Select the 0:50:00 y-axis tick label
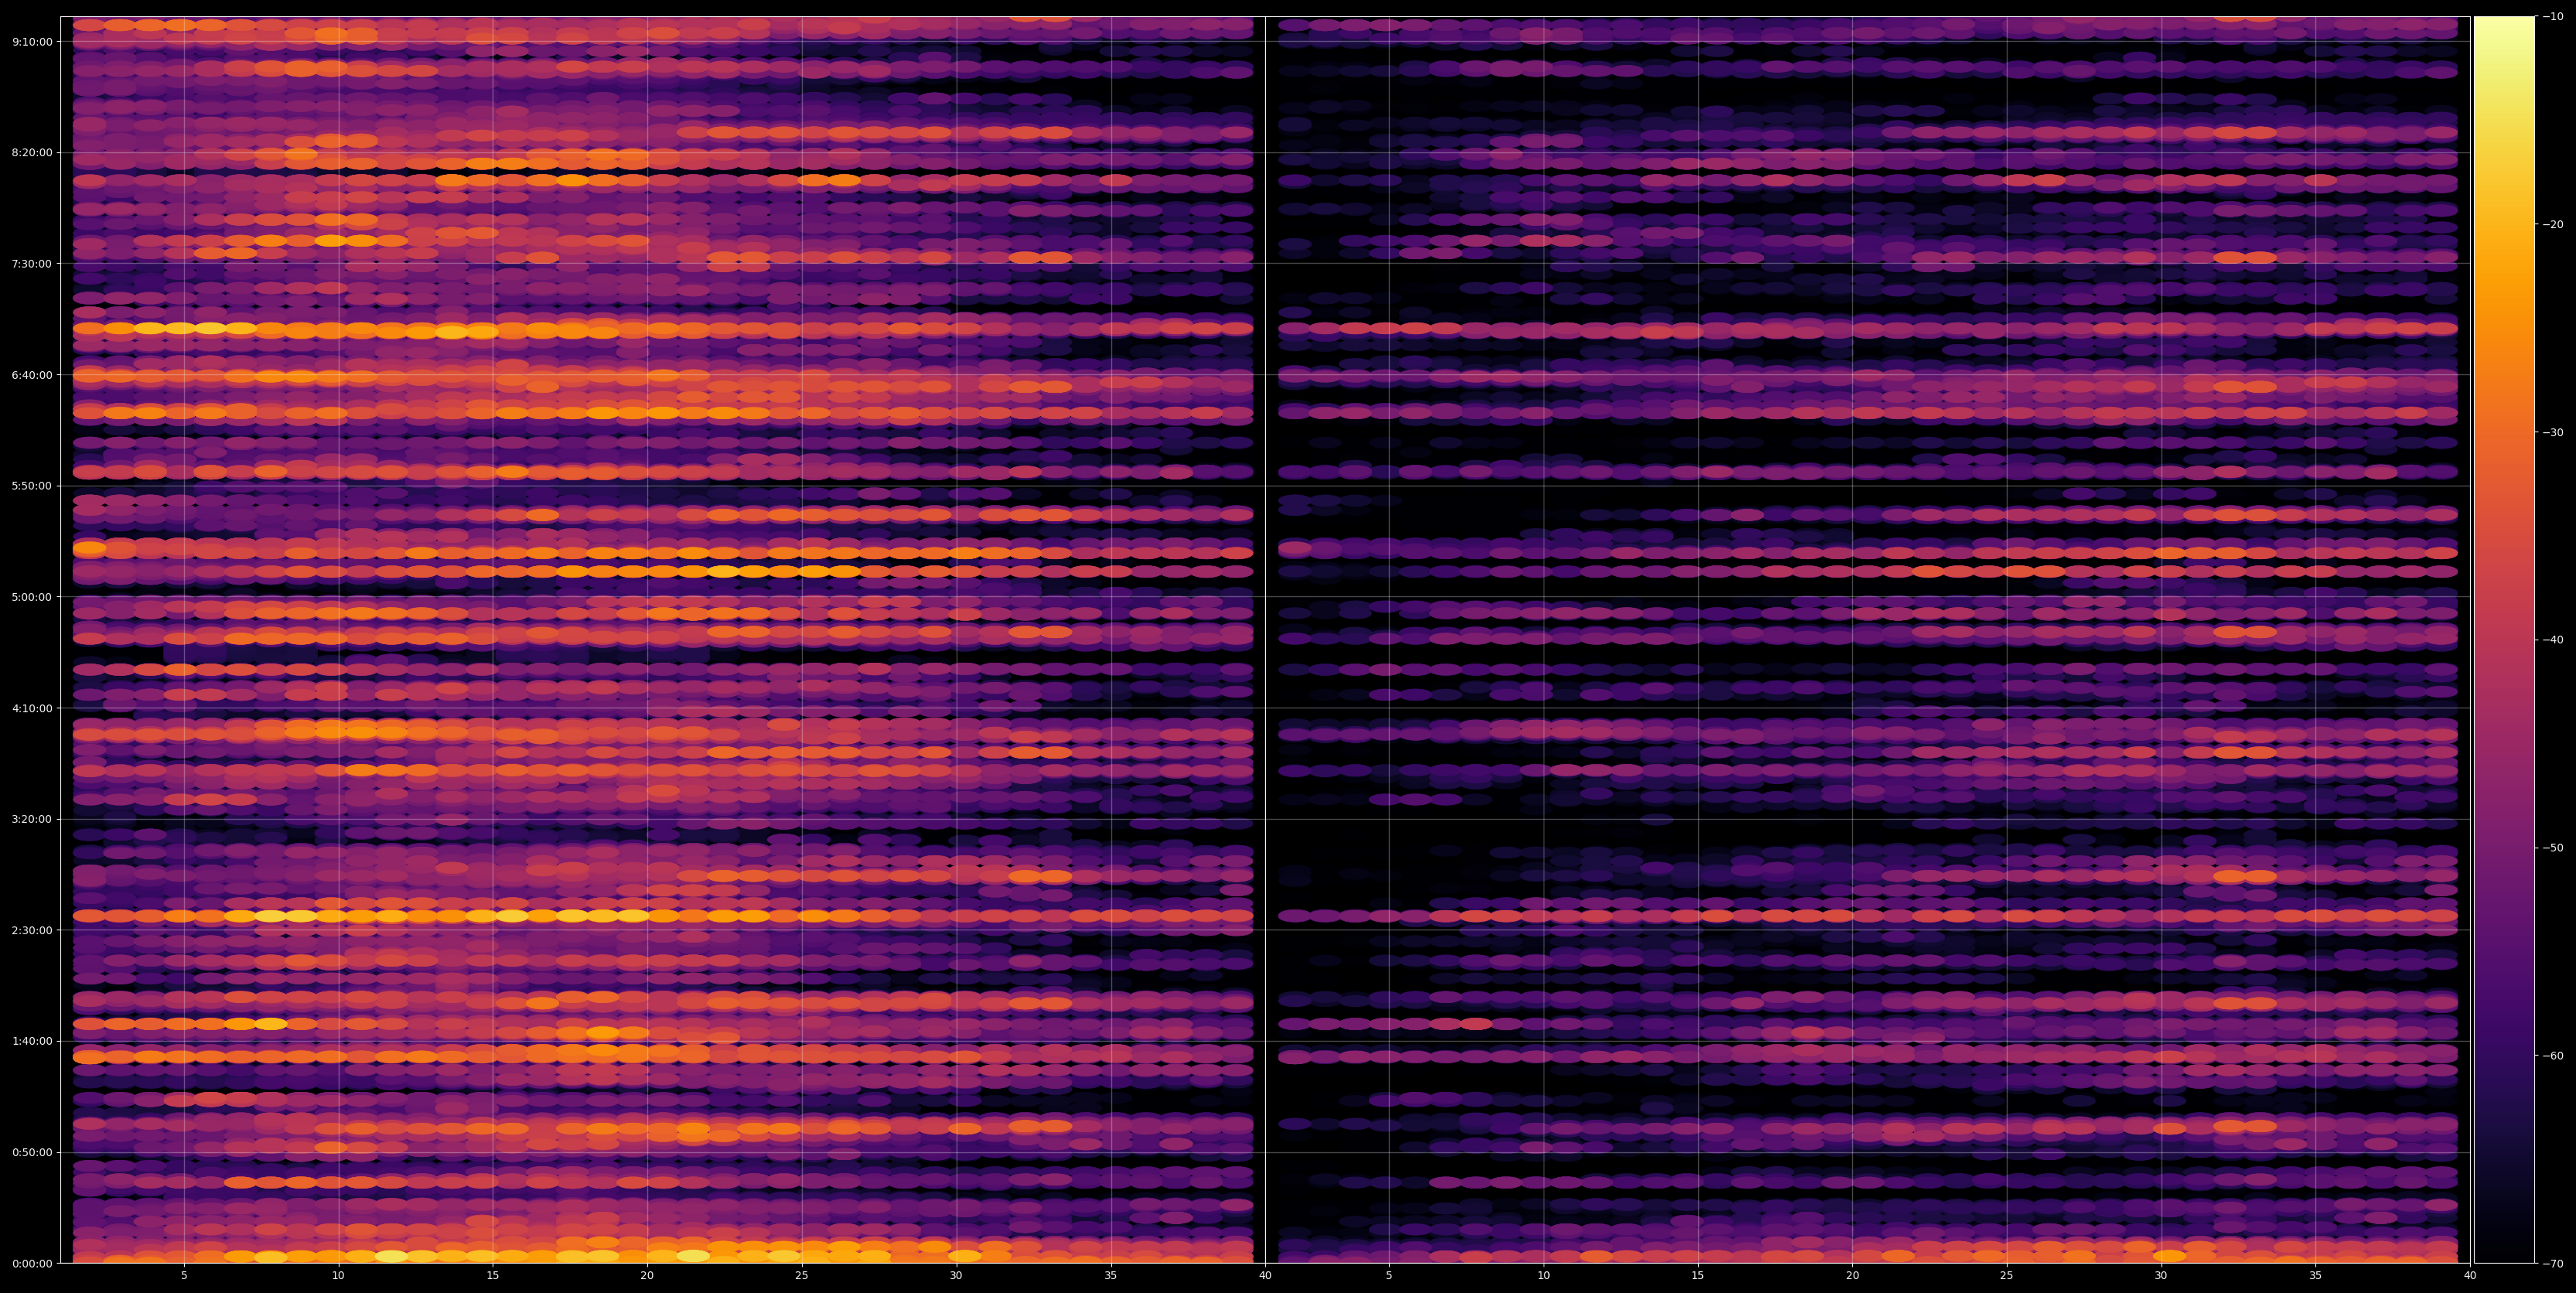Image resolution: width=2576 pixels, height=1293 pixels. pos(32,1152)
